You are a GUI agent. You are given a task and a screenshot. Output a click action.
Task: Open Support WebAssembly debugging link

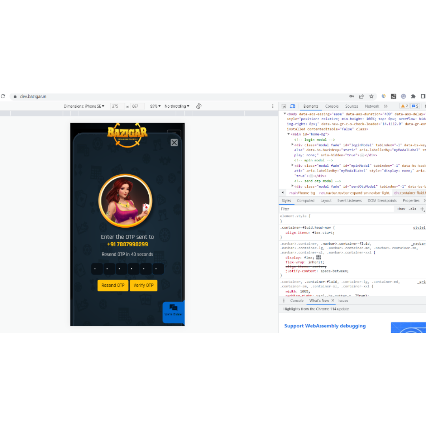pos(325,326)
